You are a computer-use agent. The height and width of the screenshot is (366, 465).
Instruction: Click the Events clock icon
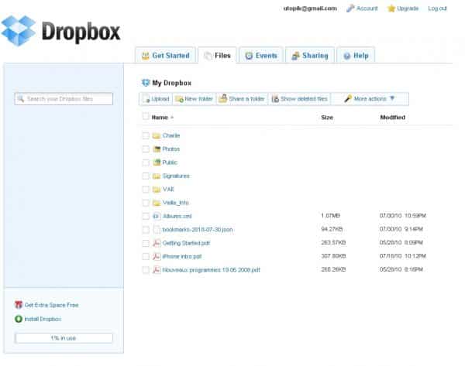click(249, 56)
